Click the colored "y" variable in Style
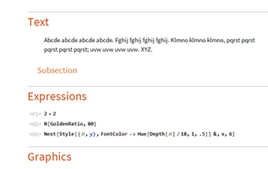This screenshot has height=169, width=268. point(90,134)
